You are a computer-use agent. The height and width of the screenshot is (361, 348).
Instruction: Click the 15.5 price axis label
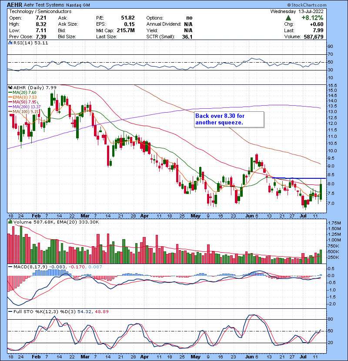point(332,85)
